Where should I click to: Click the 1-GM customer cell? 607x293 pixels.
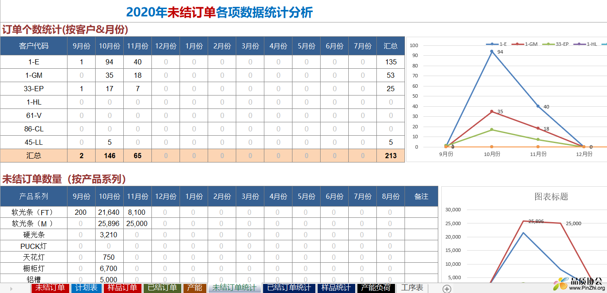(34, 75)
